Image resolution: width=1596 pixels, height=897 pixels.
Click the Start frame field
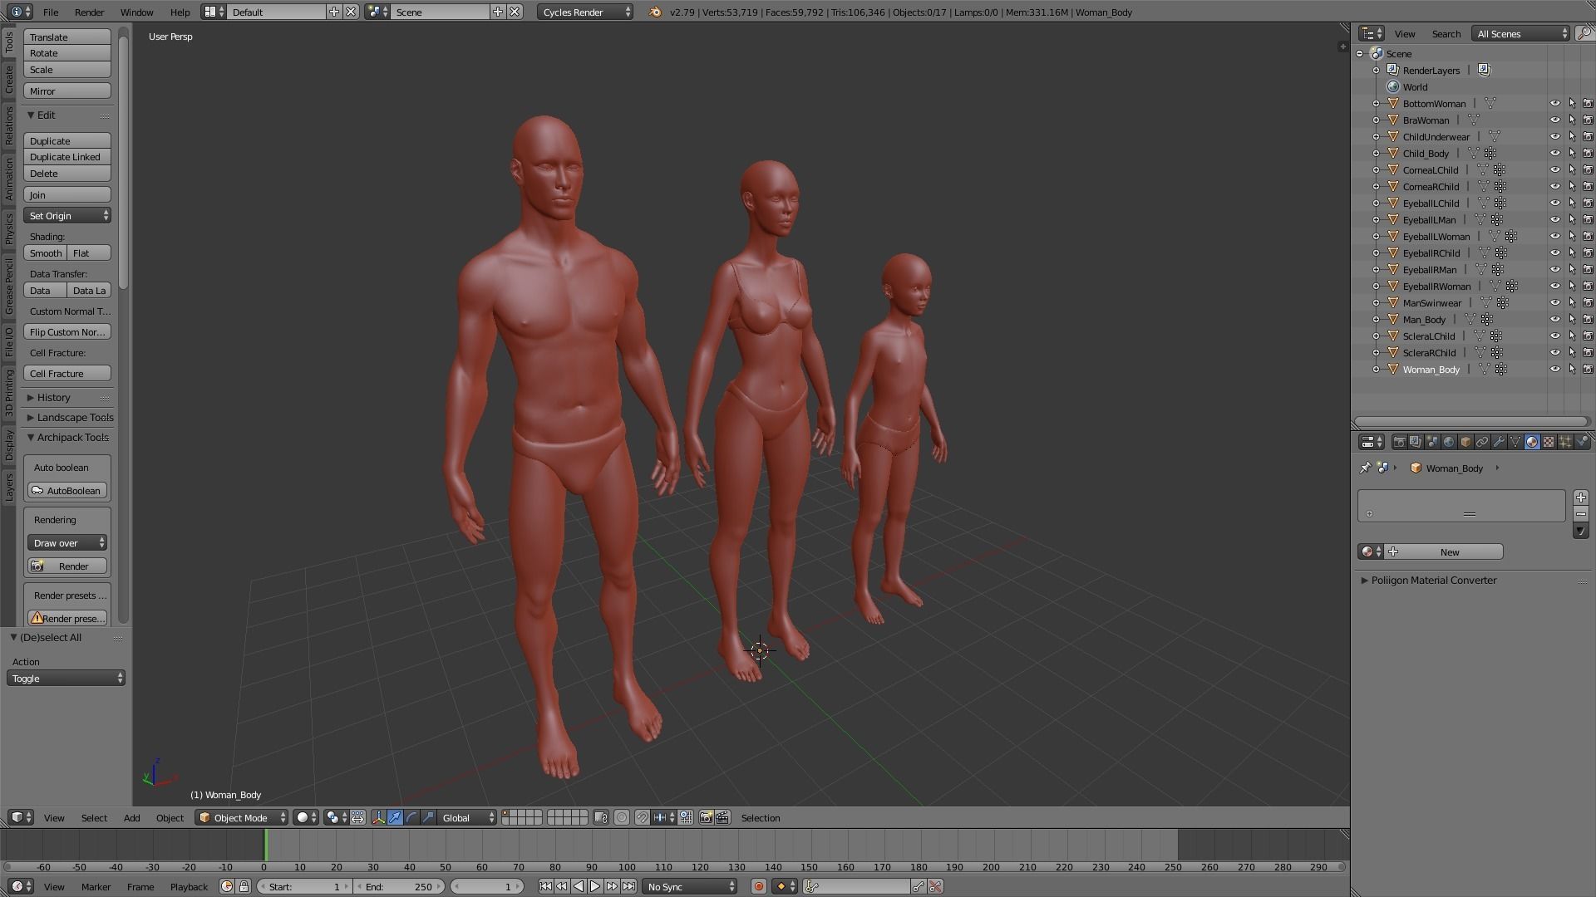coord(305,887)
